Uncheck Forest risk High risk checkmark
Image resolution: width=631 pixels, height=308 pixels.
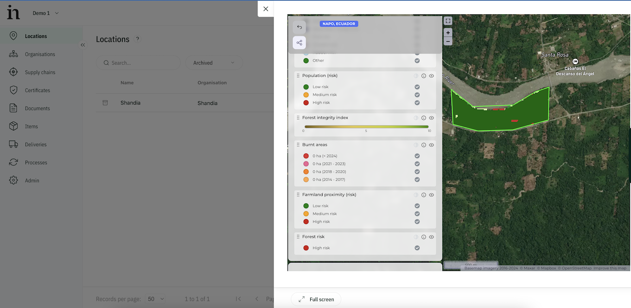coord(417,248)
